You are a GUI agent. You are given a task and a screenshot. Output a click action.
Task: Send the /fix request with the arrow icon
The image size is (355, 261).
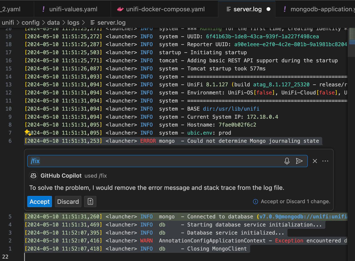(x=299, y=161)
